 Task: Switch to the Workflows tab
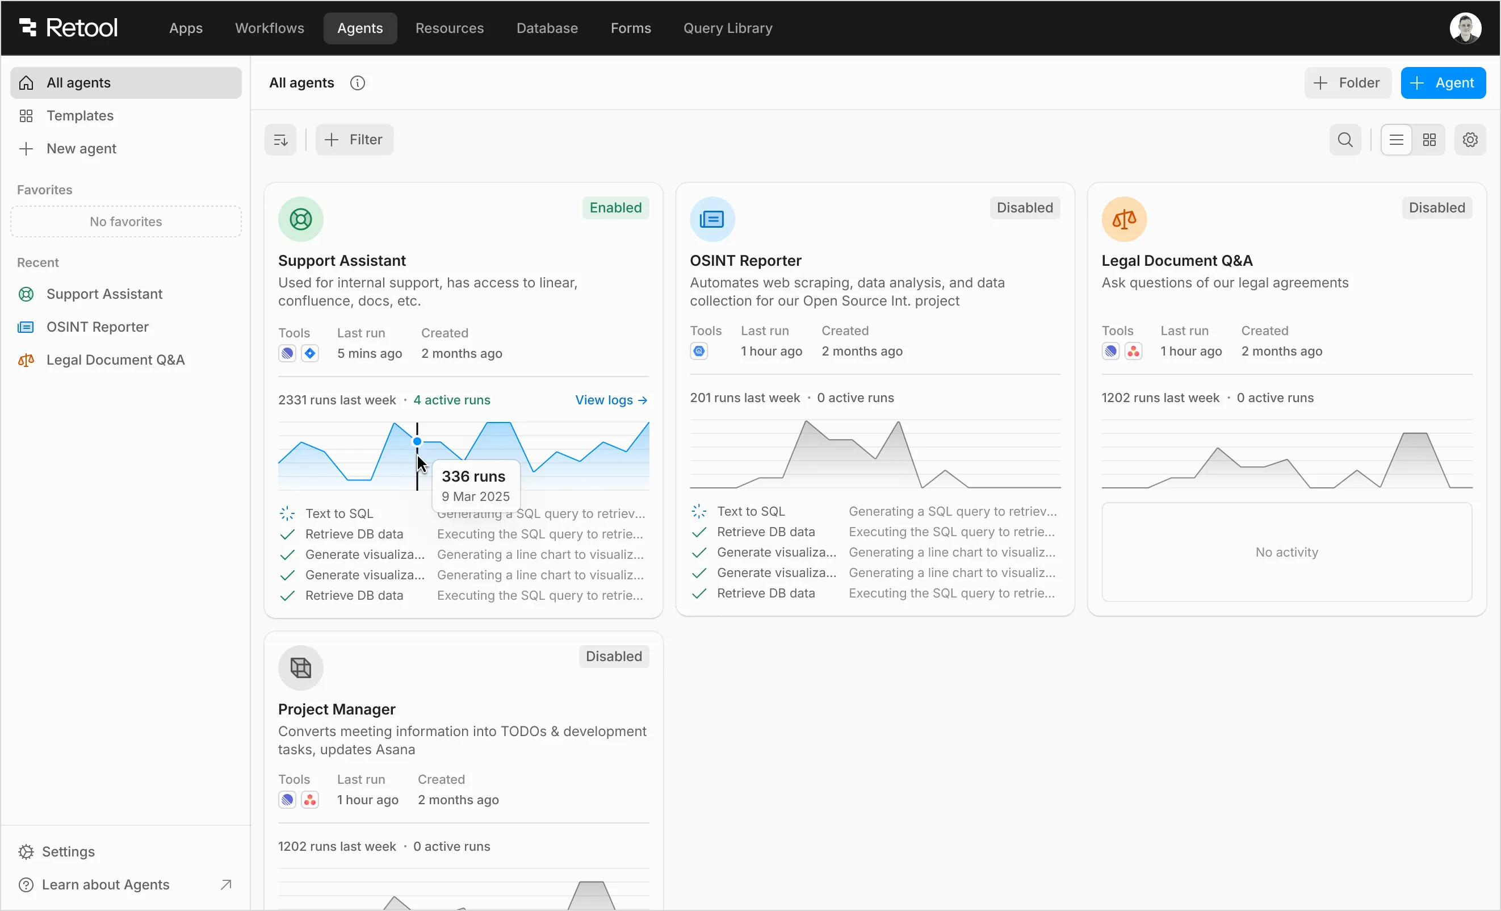click(x=269, y=28)
